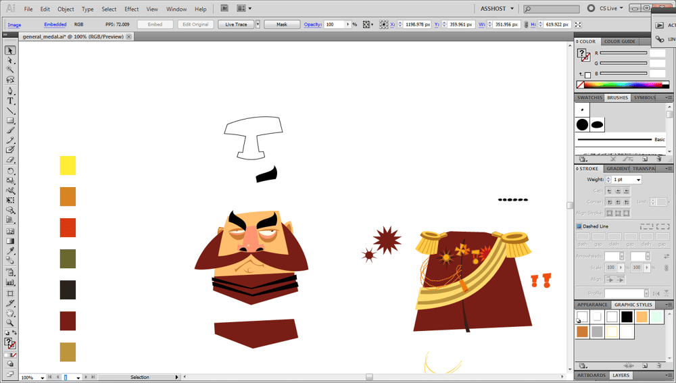Viewport: 676px width, 383px height.
Task: Select preserve exact dash lengths option
Action: (647, 226)
